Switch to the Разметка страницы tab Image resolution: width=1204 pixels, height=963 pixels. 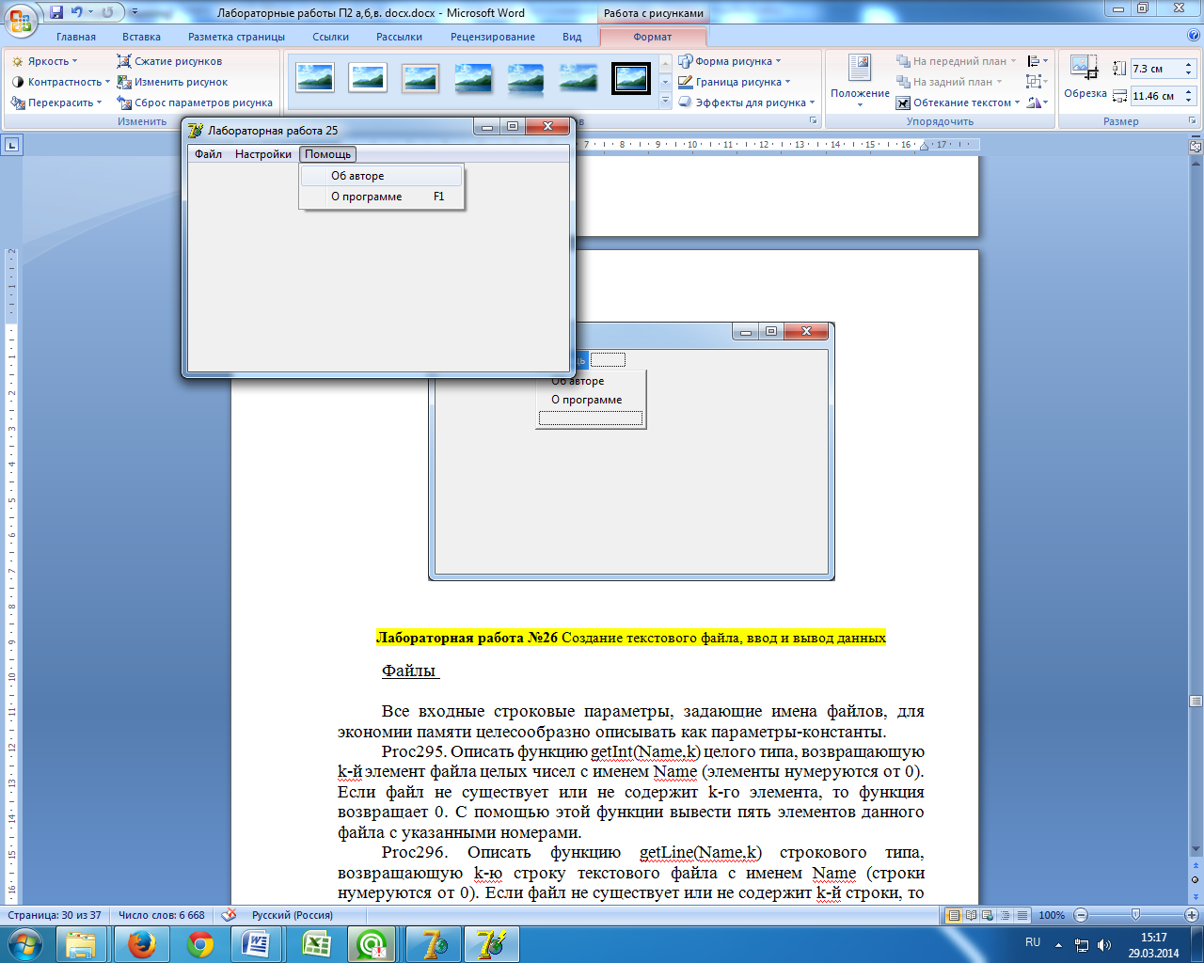[236, 37]
